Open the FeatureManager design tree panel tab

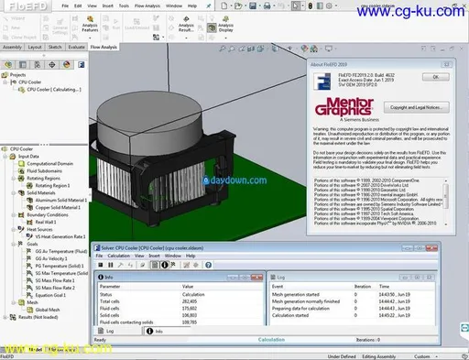(8, 64)
